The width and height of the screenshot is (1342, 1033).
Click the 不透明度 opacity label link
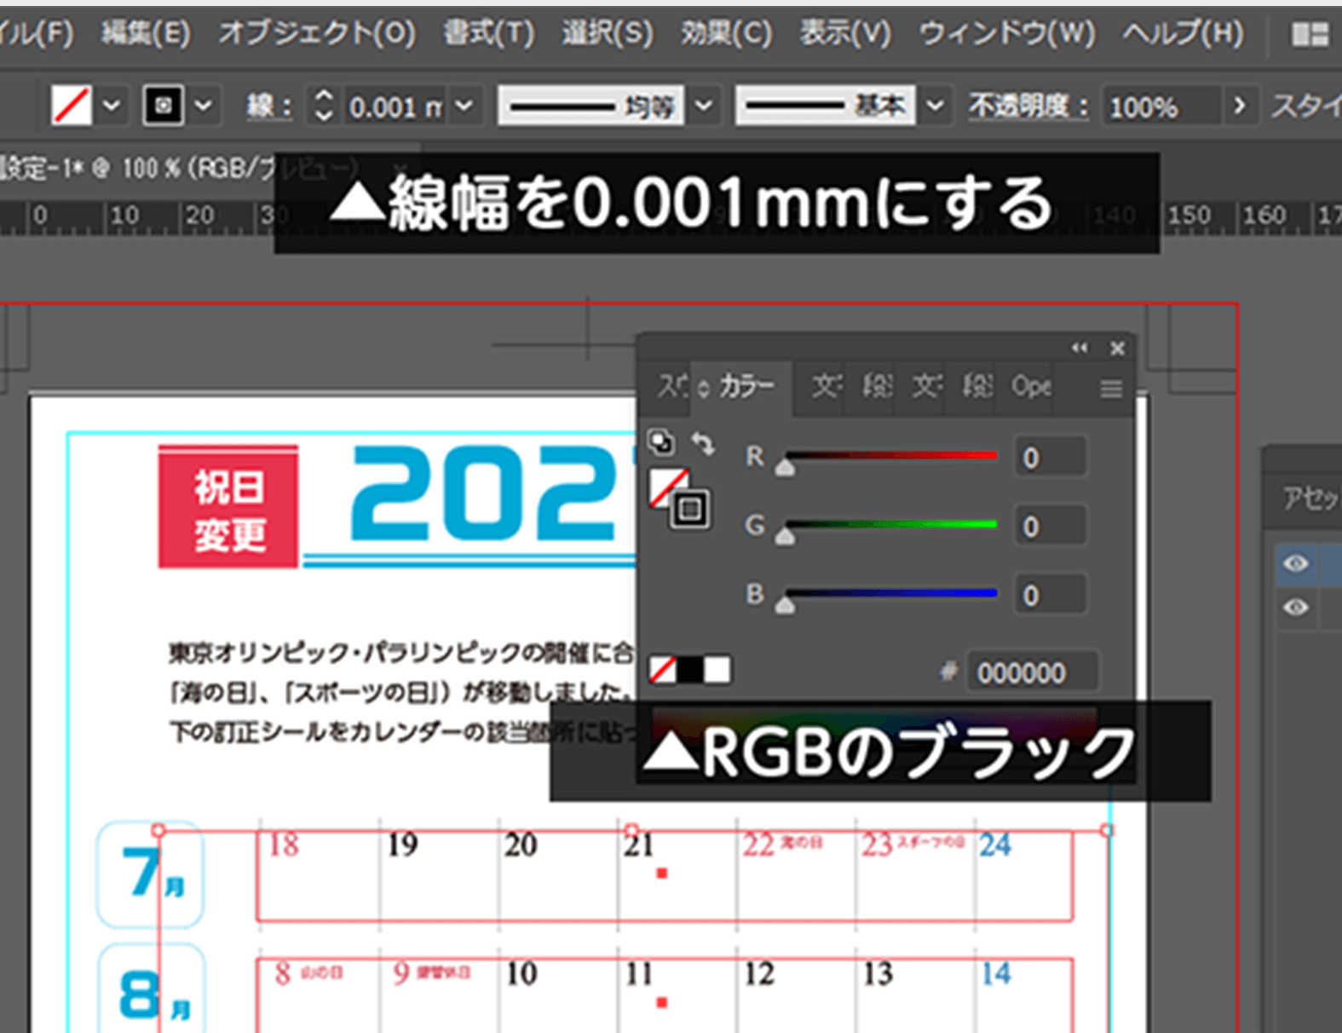coord(1027,107)
